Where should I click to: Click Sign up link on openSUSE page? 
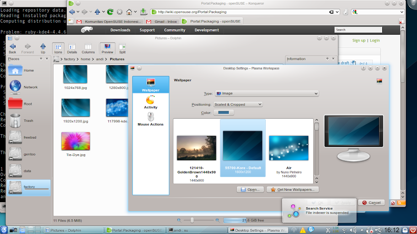pyautogui.click(x=359, y=40)
